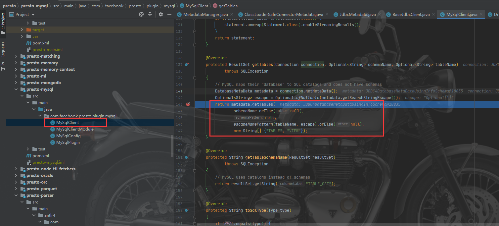Select the presto-memory-context module row

click(90, 70)
